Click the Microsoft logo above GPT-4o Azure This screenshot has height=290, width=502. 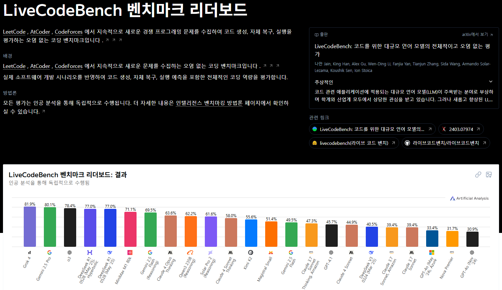click(432, 252)
